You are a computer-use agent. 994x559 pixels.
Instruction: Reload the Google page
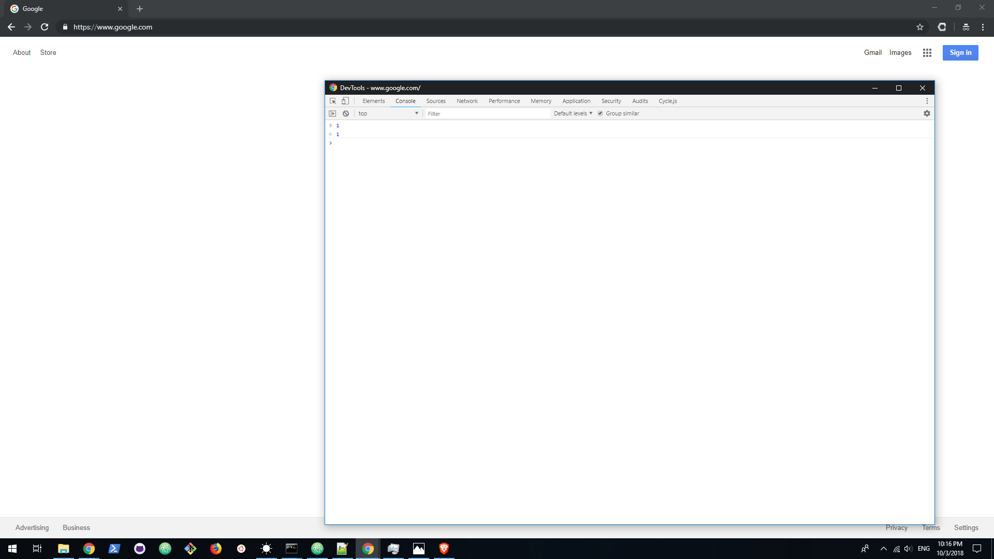45,27
